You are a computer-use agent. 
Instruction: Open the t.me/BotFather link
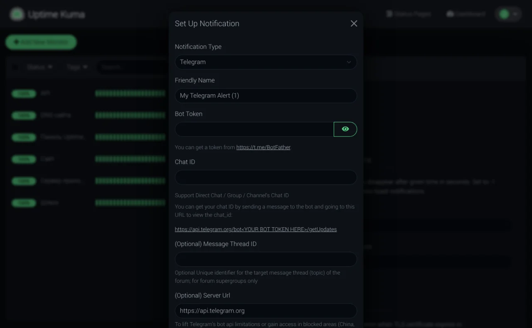pyautogui.click(x=264, y=147)
